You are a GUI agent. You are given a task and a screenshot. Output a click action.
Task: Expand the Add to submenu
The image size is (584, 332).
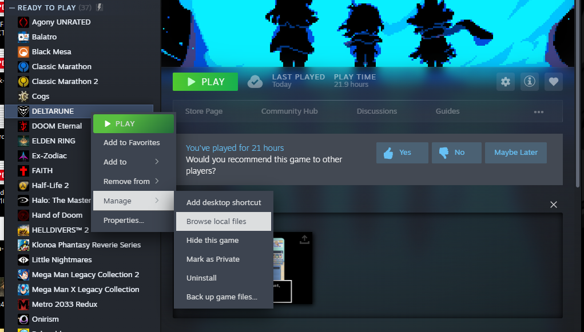coord(133,162)
